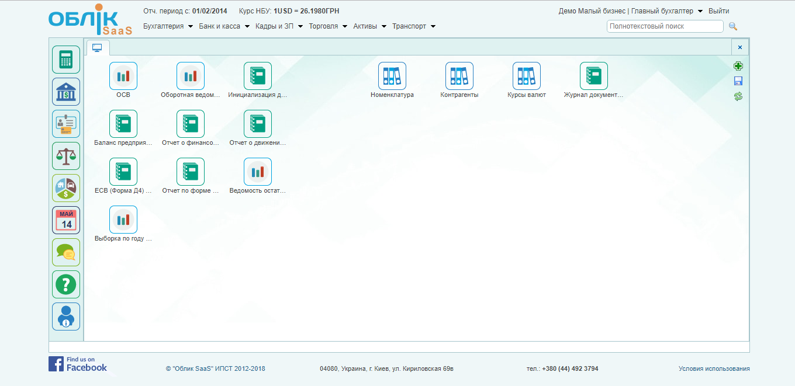
Task: Open the balance scales sidebar icon
Action: (66, 156)
